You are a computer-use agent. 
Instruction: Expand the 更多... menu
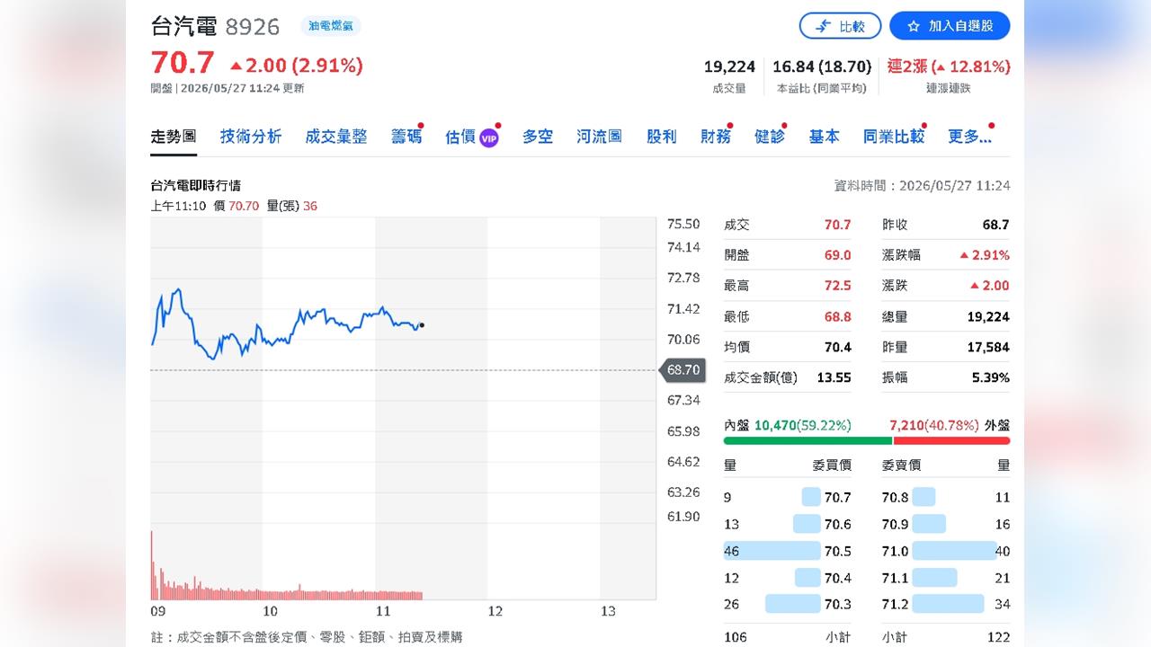[969, 137]
